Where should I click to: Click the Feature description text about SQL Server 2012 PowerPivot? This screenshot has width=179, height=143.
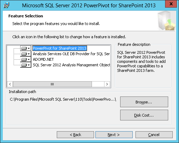pos(141,61)
